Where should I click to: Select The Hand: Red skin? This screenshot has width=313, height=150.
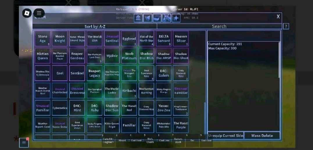click(x=129, y=108)
